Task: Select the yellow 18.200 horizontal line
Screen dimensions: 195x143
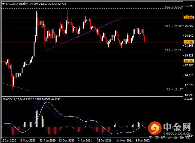Action: (x=92, y=61)
